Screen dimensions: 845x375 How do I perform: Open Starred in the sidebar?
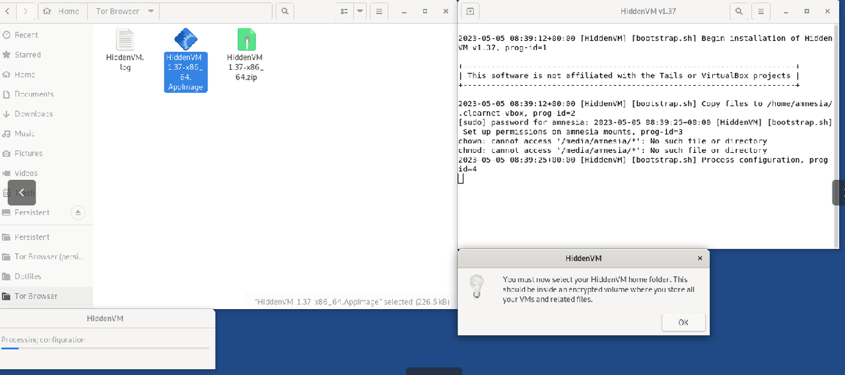(x=46, y=55)
